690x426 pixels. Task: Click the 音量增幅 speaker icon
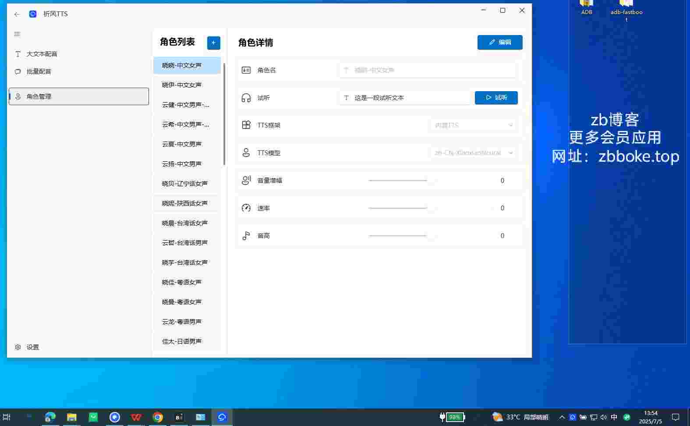246,180
